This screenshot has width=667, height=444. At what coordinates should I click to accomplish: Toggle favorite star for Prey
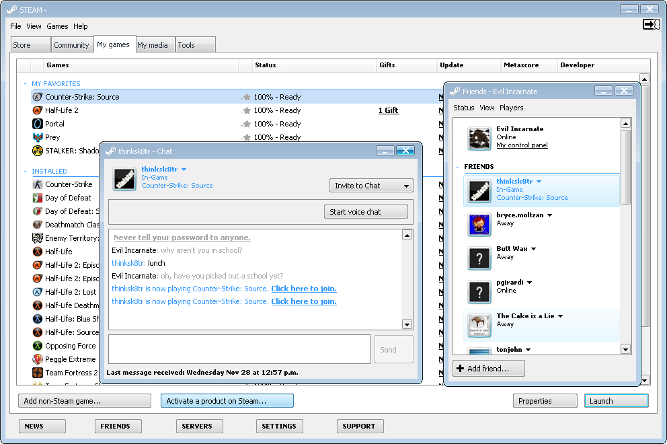pos(246,137)
